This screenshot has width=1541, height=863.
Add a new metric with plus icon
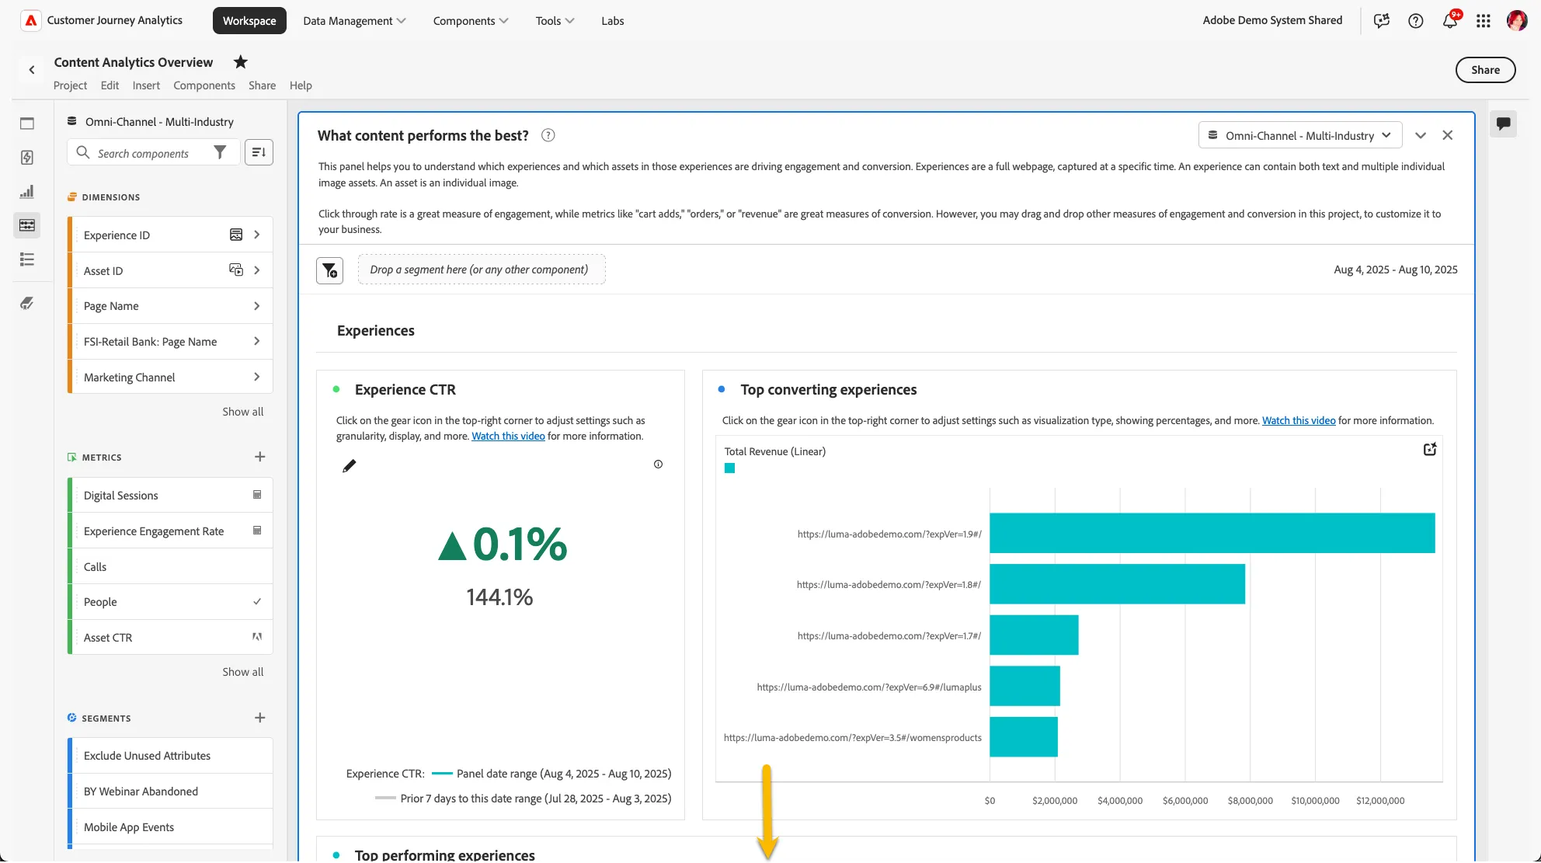[x=259, y=457]
